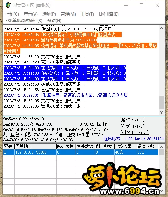This screenshot has width=168, height=197.
Task: Click the 平均流量 column header
Action: (x=126, y=146)
